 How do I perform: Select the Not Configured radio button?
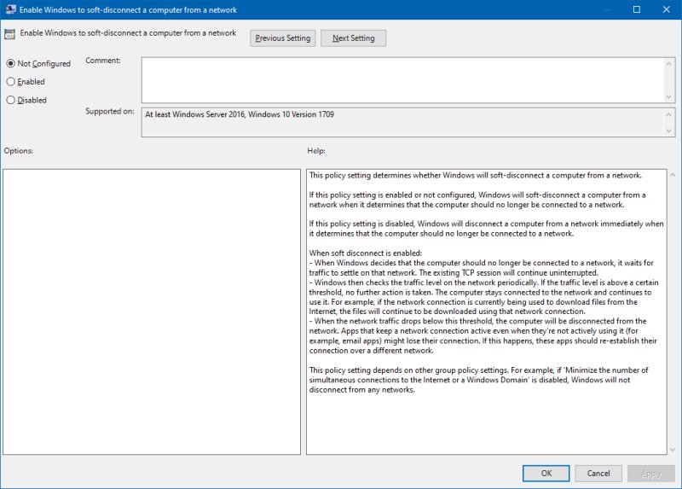click(x=11, y=64)
